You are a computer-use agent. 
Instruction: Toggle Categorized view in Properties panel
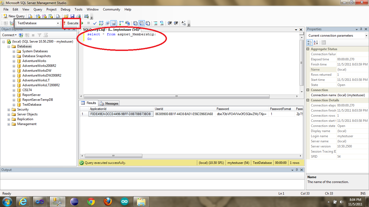coord(310,43)
